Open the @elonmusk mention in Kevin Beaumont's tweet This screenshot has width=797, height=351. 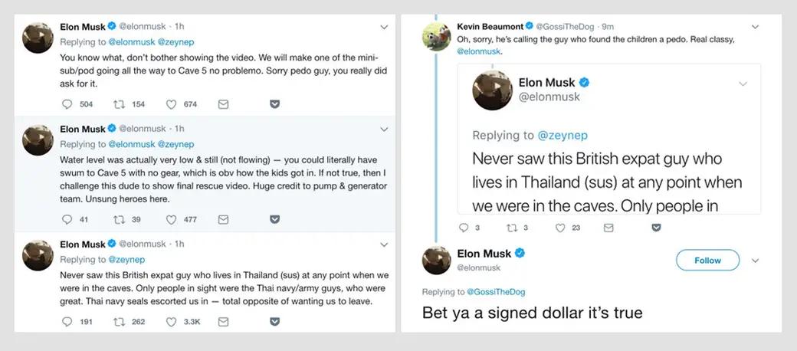tap(478, 51)
